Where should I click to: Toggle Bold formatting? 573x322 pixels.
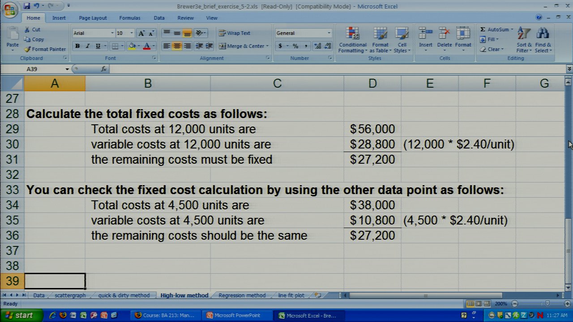pyautogui.click(x=77, y=46)
